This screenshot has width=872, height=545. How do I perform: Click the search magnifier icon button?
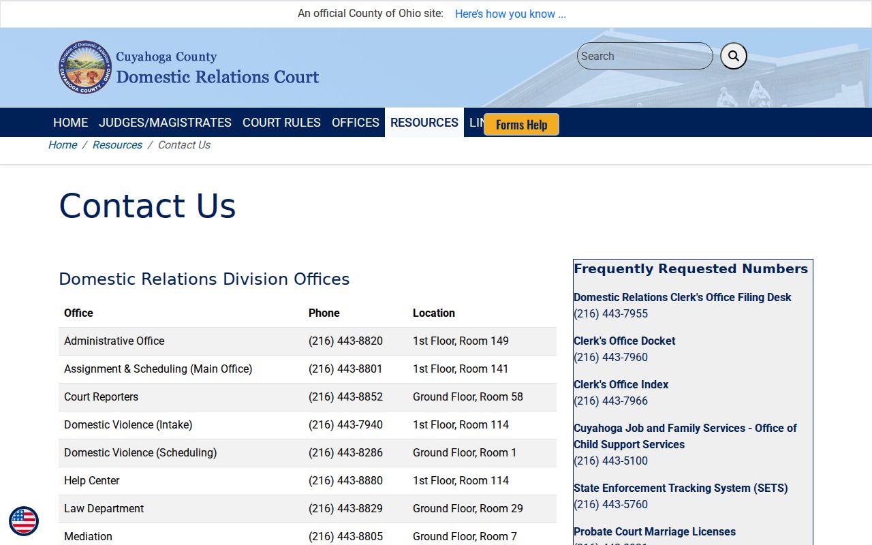click(734, 56)
